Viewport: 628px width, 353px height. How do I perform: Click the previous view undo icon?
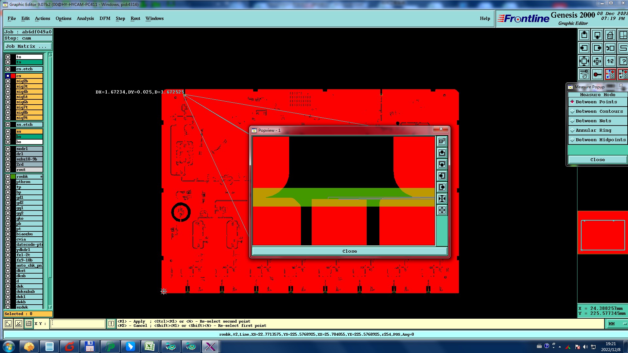pyautogui.click(x=610, y=48)
